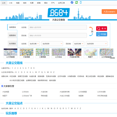The height and width of the screenshot is (117, 117).
Task: Open the destination 站点名称 dropdown
Action: click(97, 44)
